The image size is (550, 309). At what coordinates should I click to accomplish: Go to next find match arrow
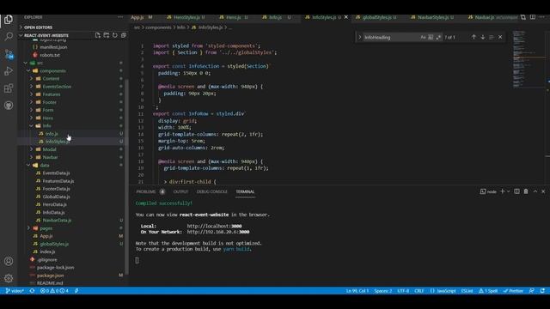click(483, 37)
